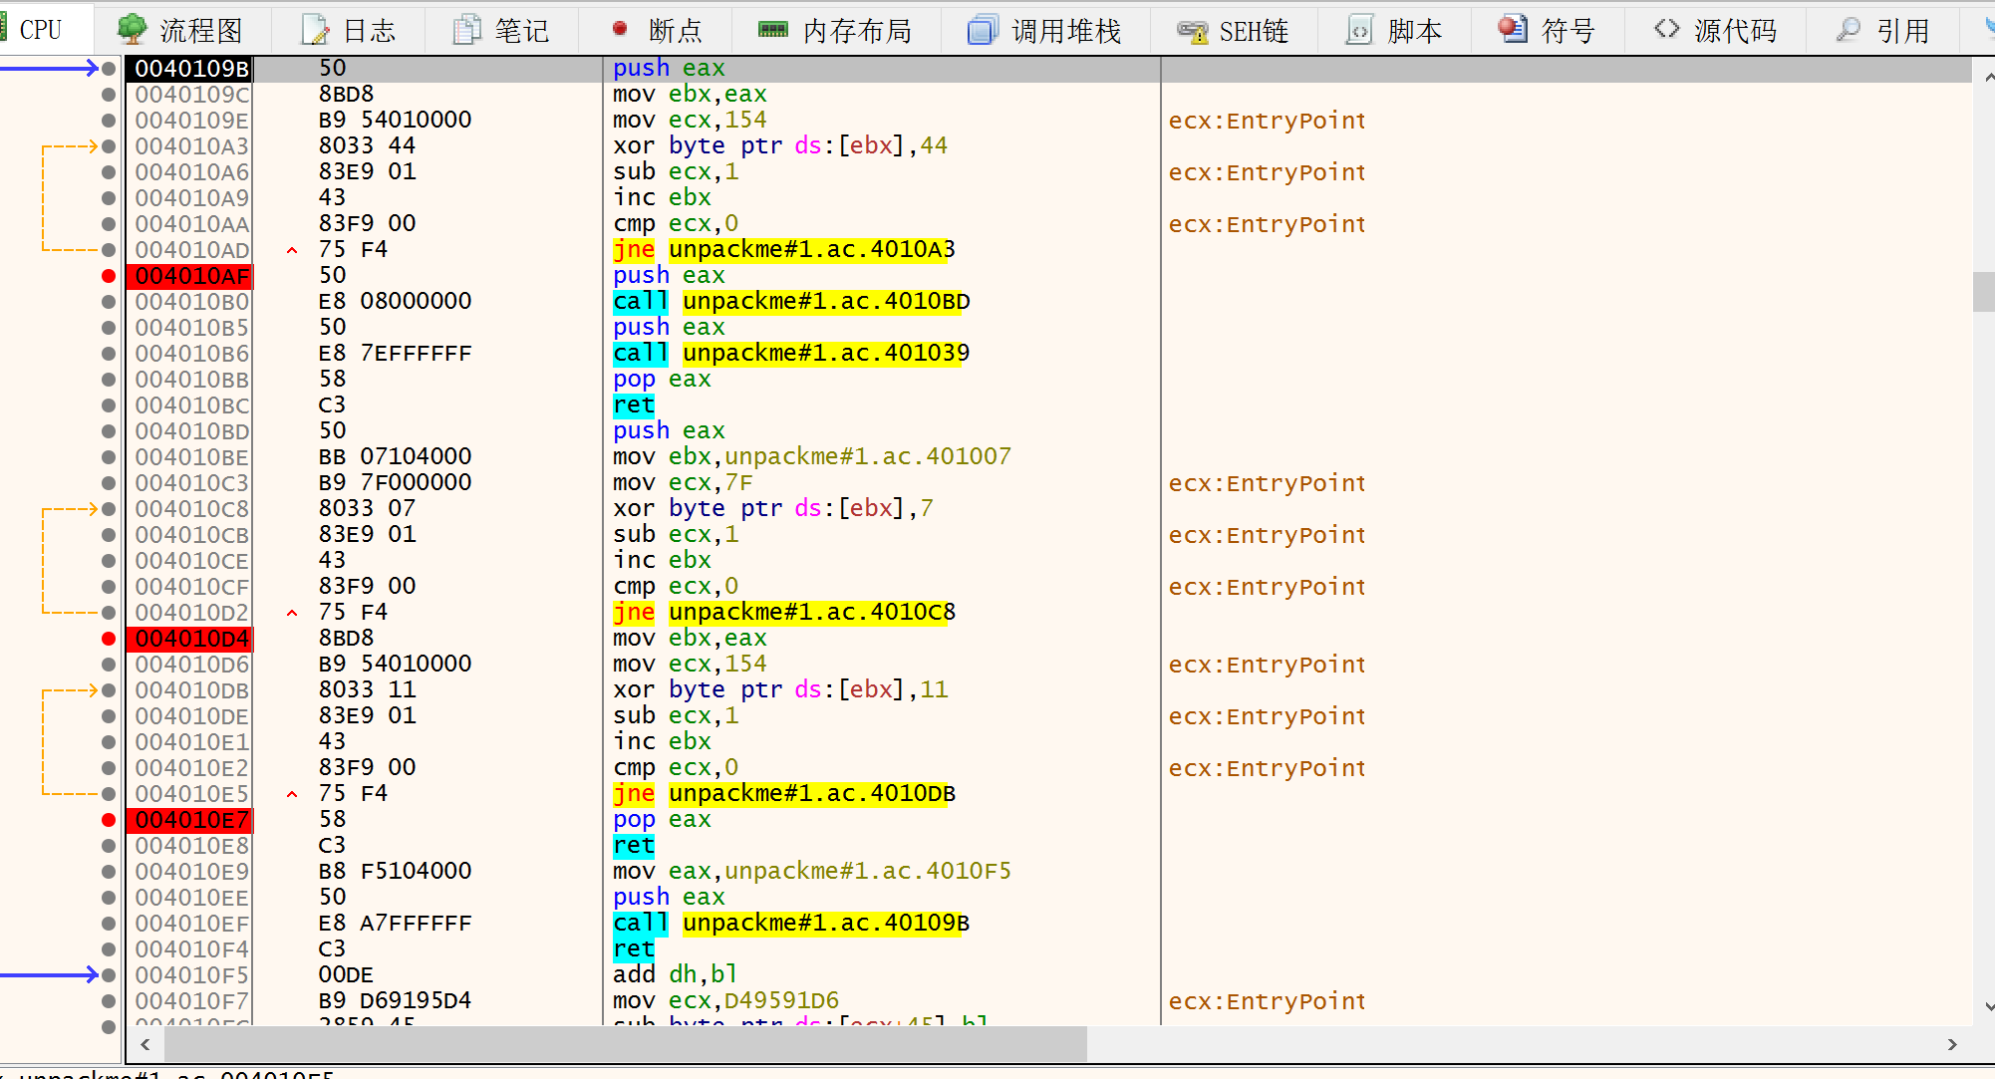This screenshot has height=1079, width=1995.
Task: Open the 笔记 notes tab icon
Action: pyautogui.click(x=466, y=30)
